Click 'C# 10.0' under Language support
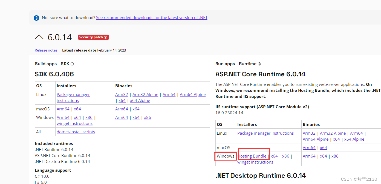381x184 pixels. click(42, 176)
